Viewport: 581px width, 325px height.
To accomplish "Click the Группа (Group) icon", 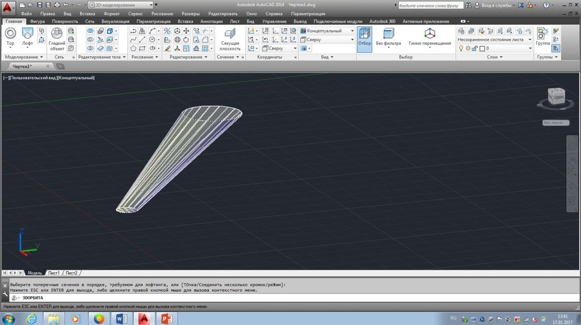I will click(542, 34).
